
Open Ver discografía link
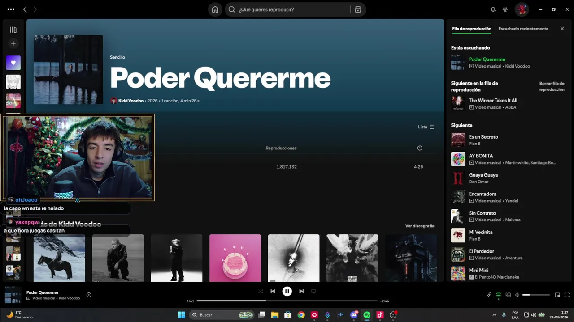(x=420, y=226)
